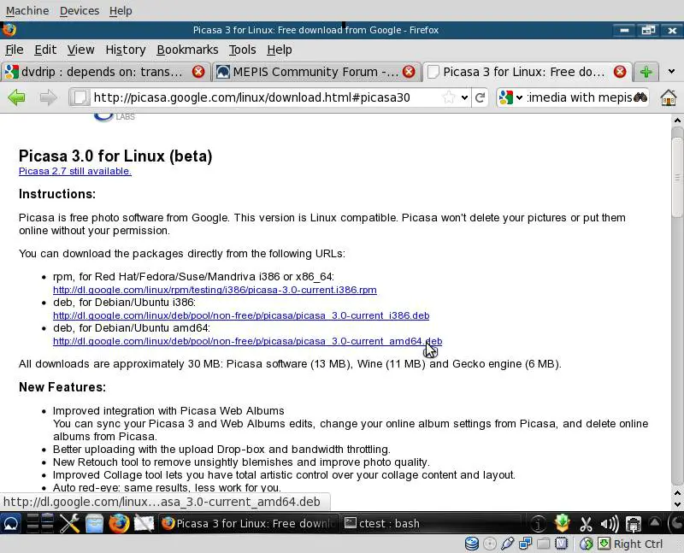Open the URL history dropdown arrow

(464, 97)
